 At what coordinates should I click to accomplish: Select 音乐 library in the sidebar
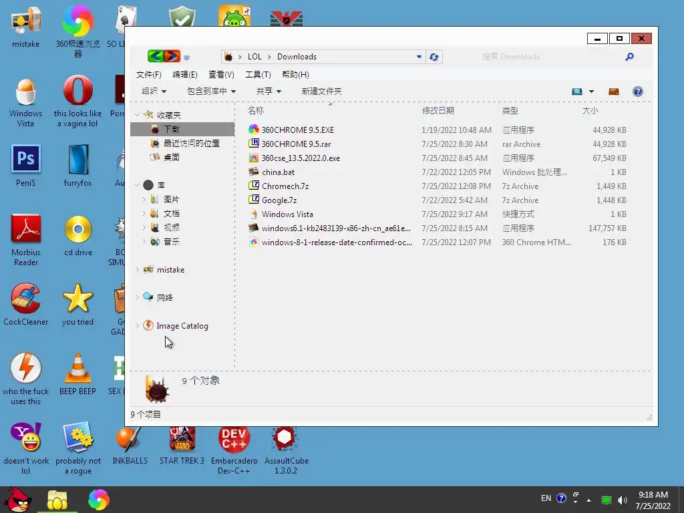(x=172, y=242)
